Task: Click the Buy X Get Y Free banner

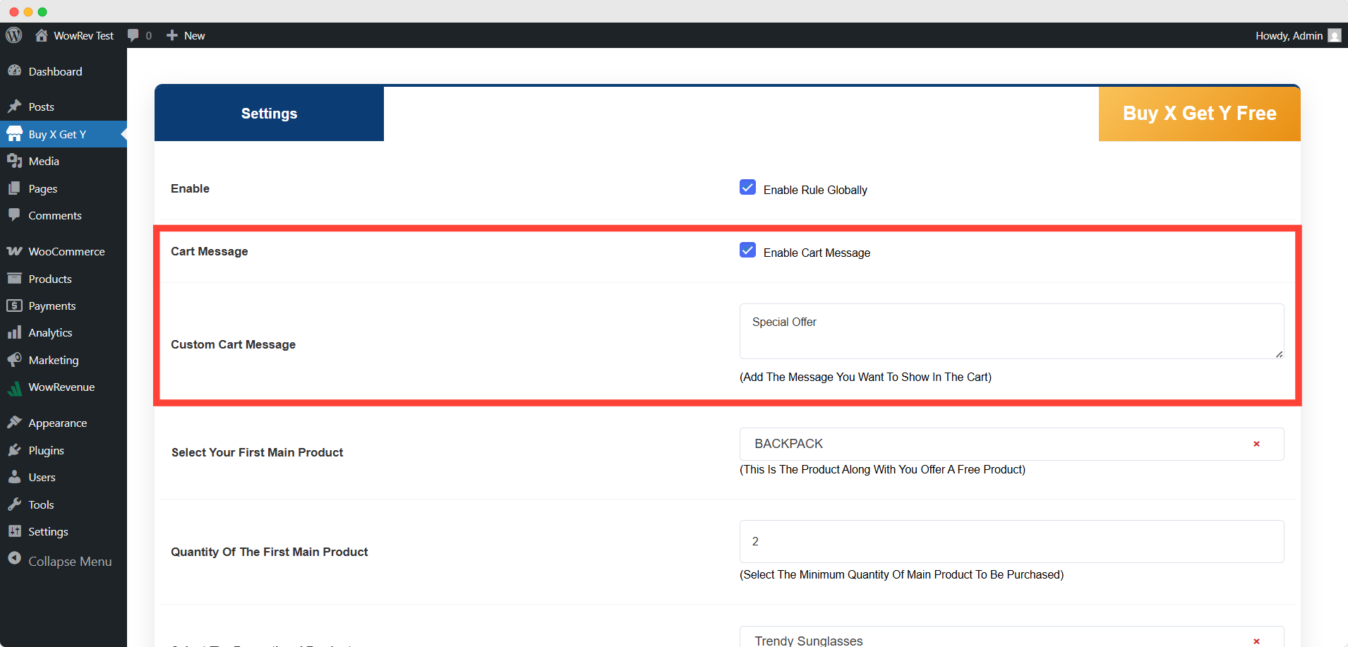Action: (x=1199, y=114)
